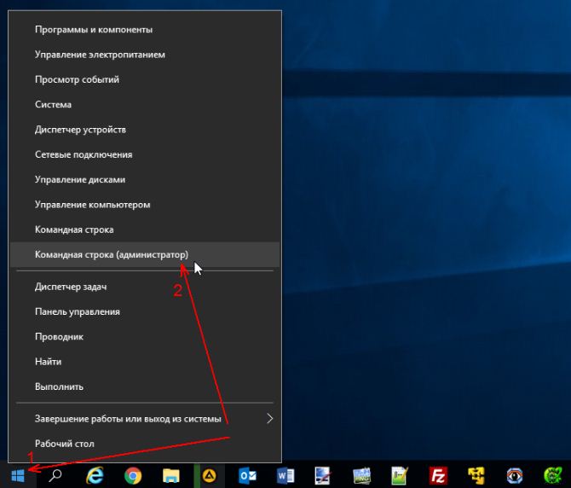Screen dimensions: 571x488
Task: Expand the shutdown submenu chevron arrow
Action: [x=269, y=418]
